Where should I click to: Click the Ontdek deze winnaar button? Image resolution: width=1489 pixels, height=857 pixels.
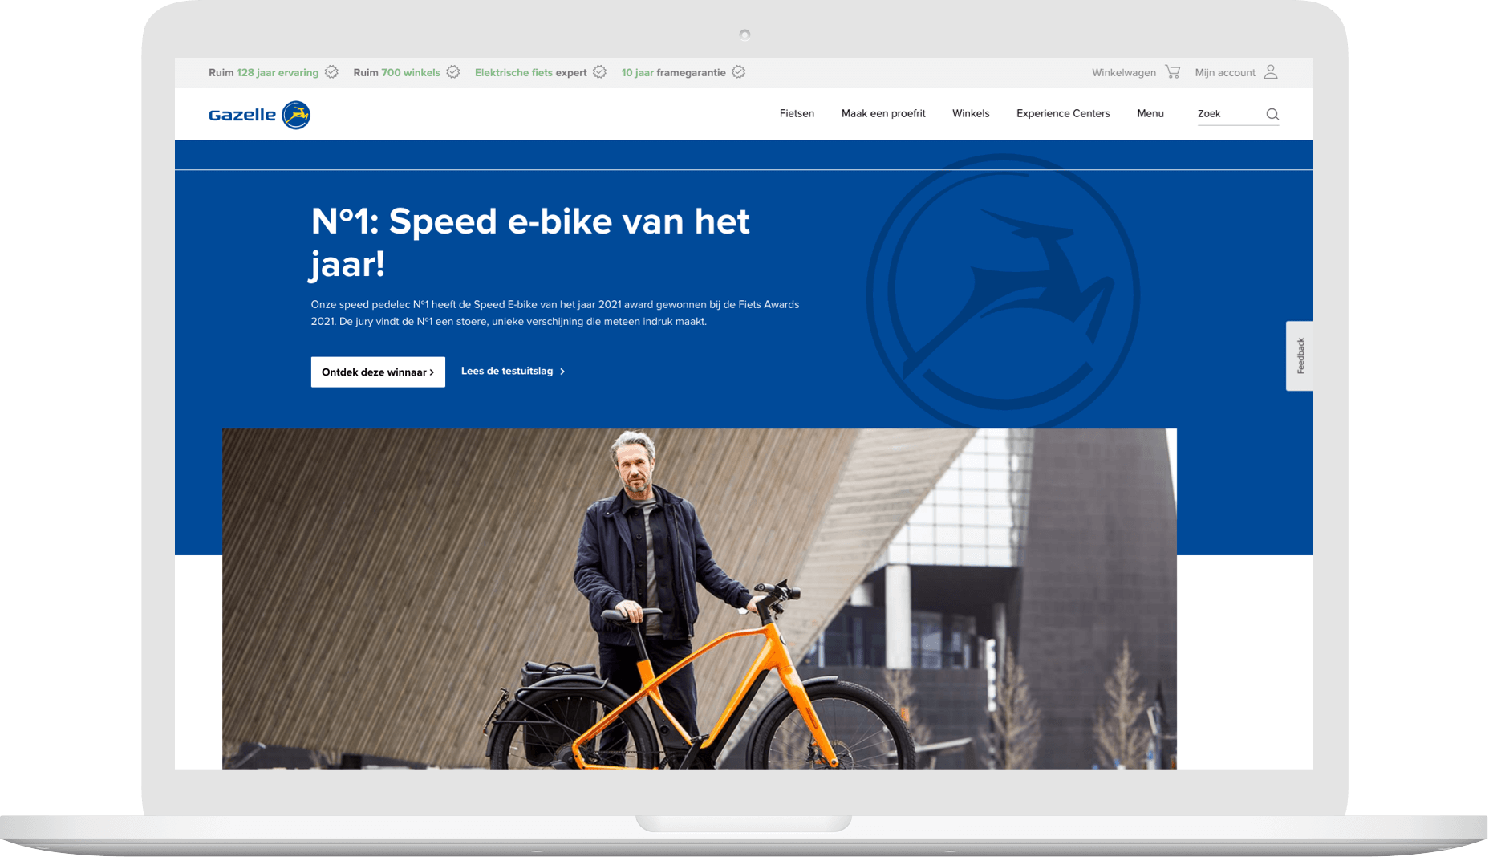pos(378,372)
